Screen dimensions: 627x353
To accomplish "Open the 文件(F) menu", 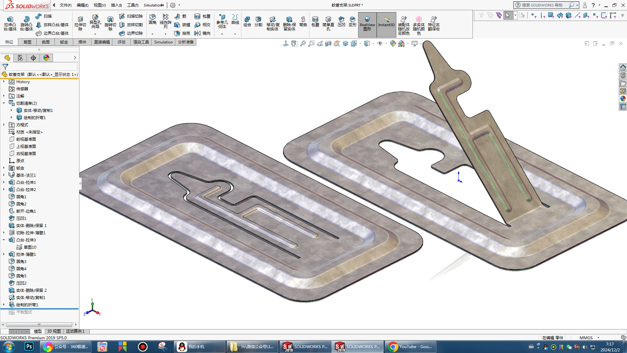I will point(65,5).
